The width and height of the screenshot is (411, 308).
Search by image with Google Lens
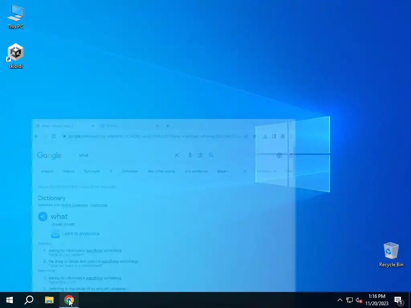pyautogui.click(x=201, y=155)
